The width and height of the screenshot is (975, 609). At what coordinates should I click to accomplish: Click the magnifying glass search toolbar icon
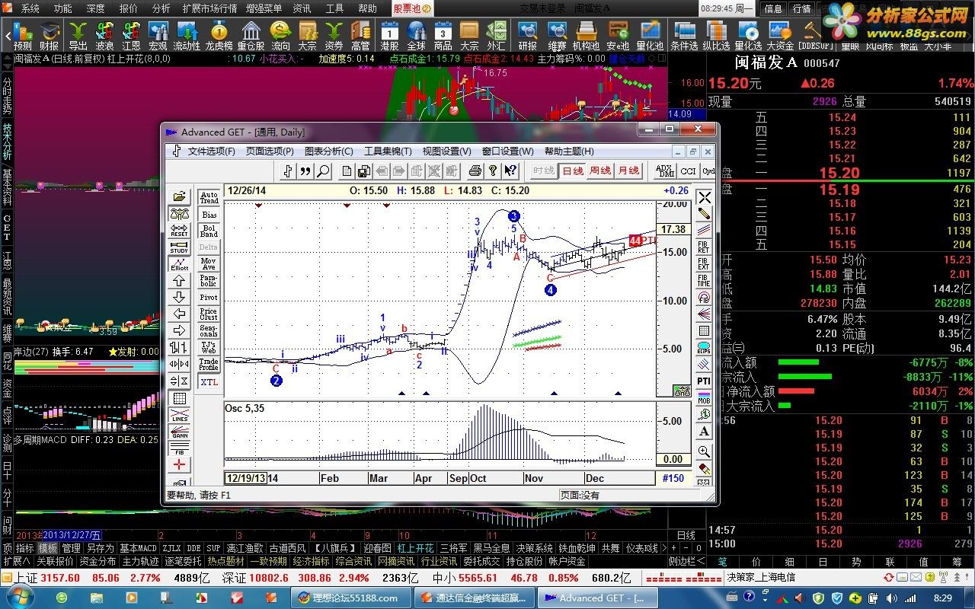click(324, 171)
